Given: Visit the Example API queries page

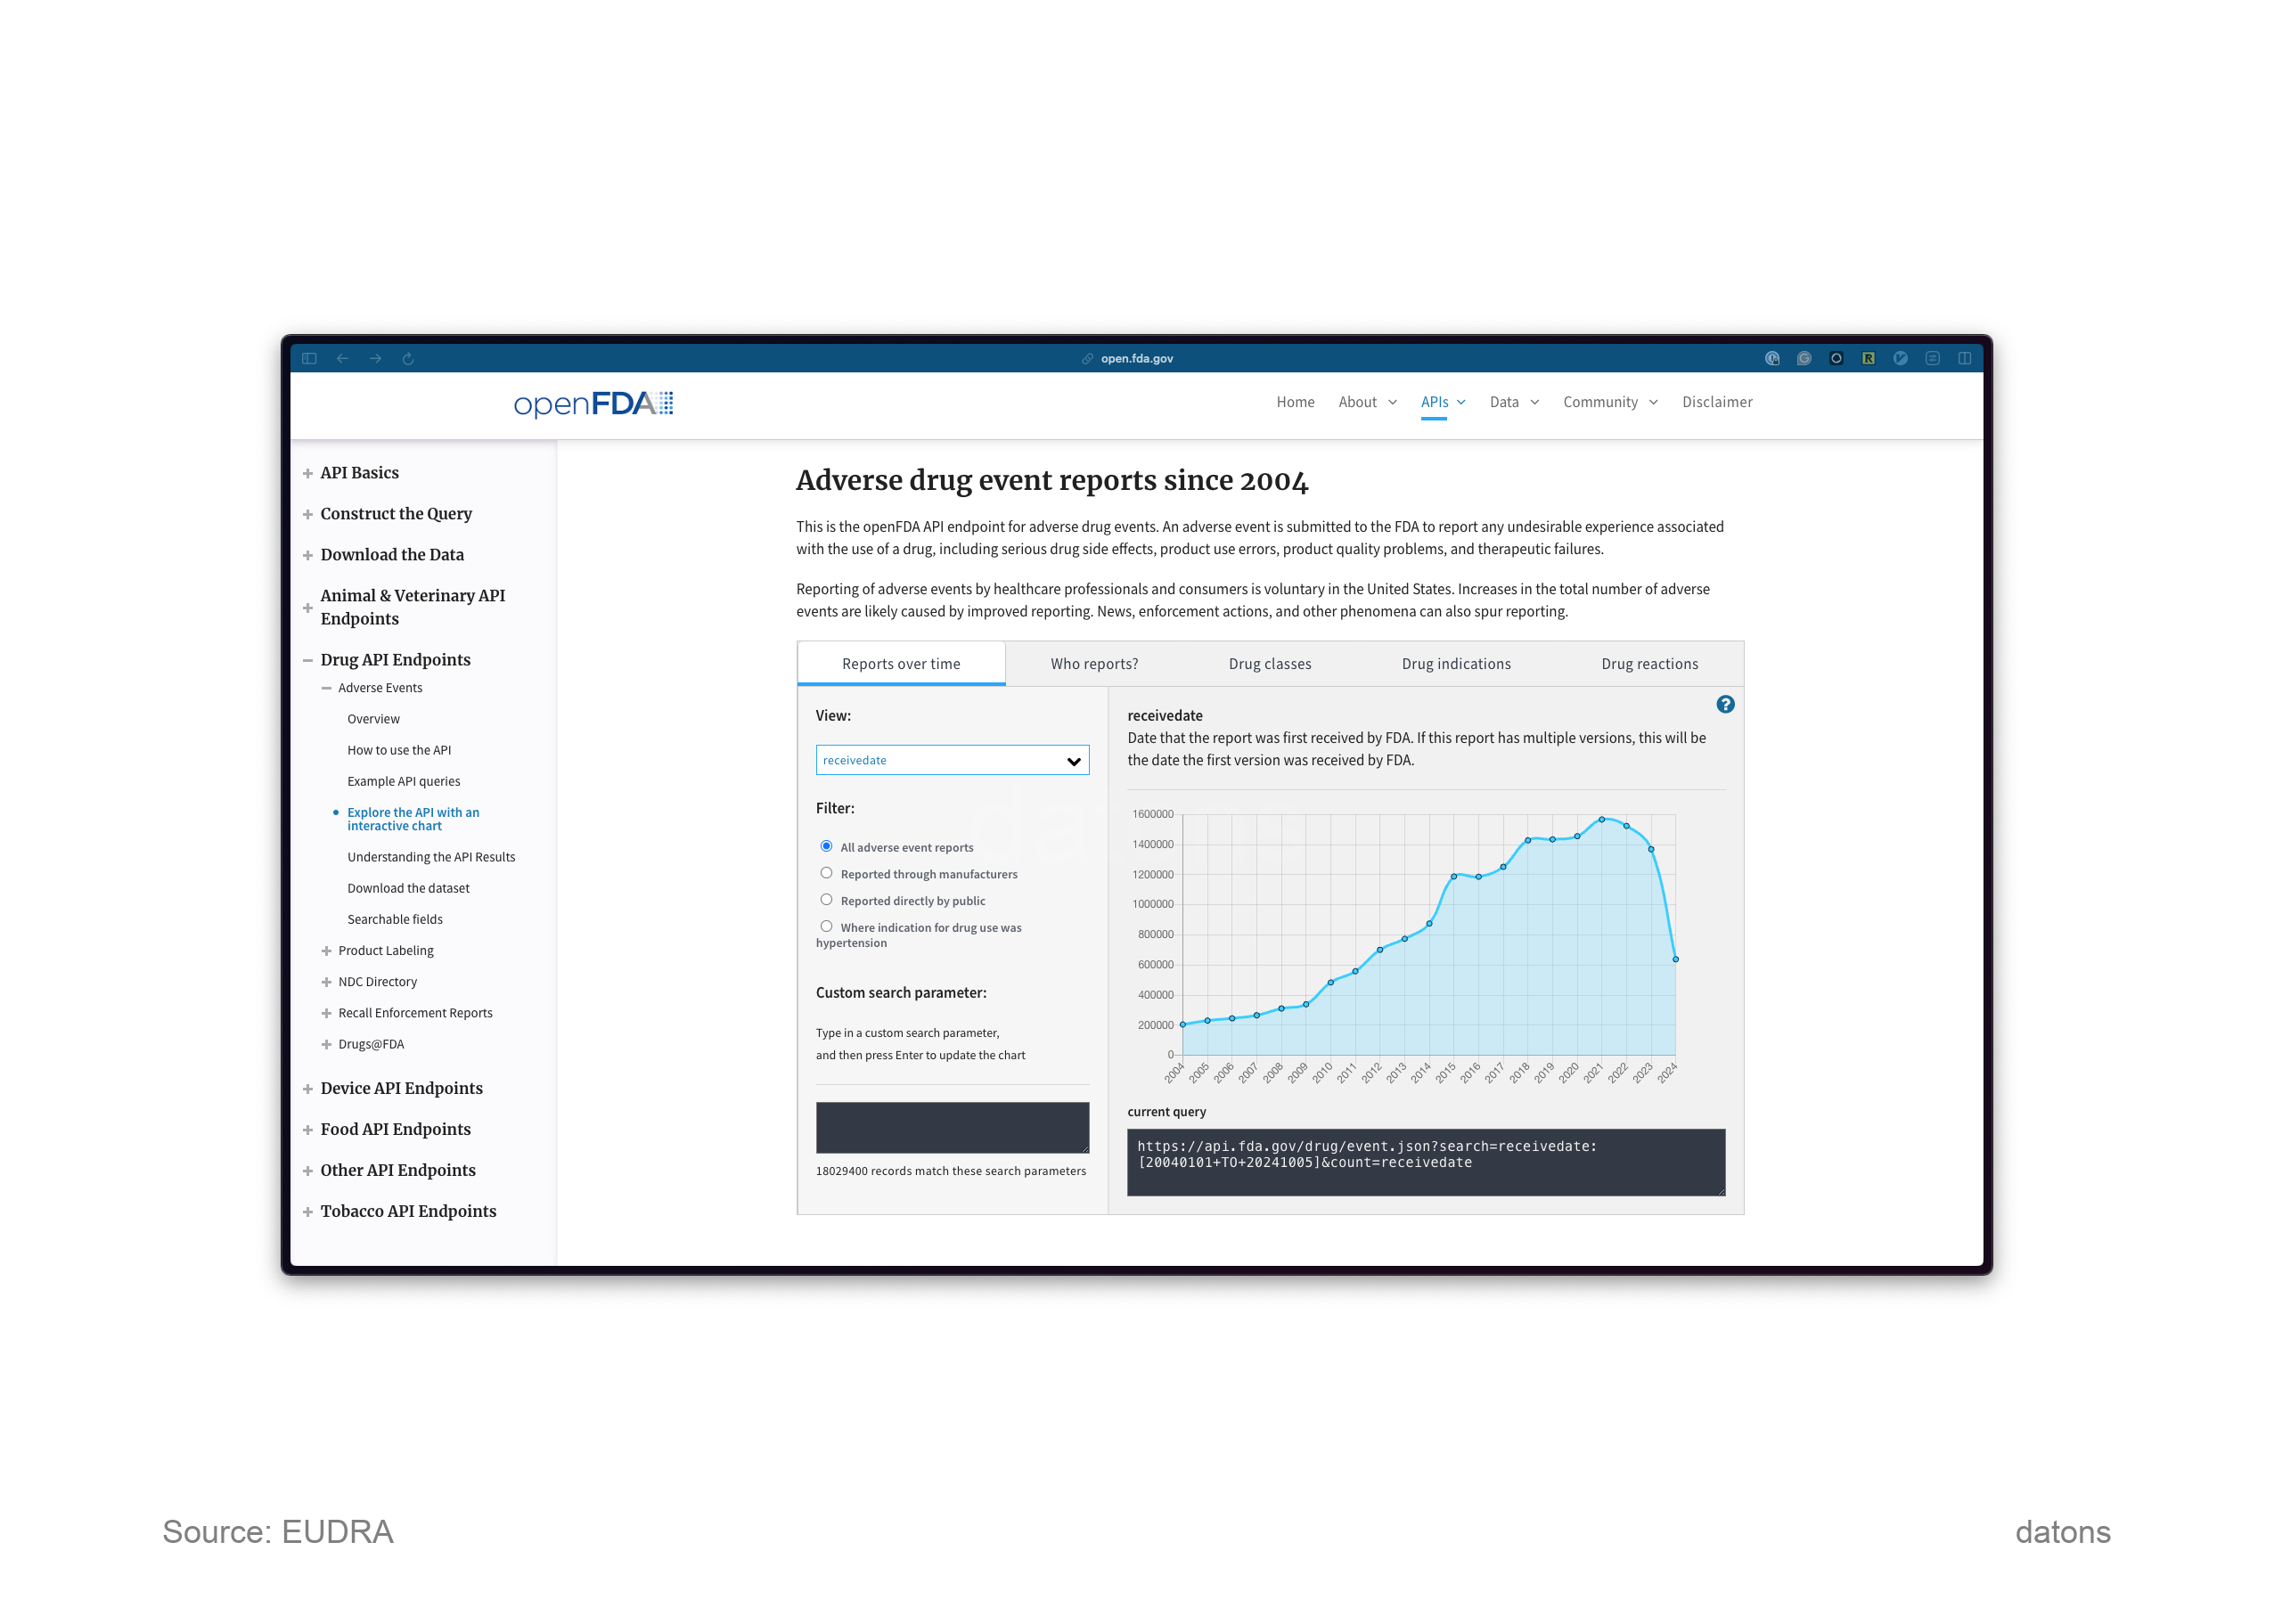Looking at the screenshot, I should click(404, 781).
